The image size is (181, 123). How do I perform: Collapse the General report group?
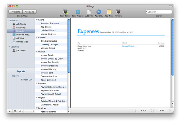click(x=37, y=38)
